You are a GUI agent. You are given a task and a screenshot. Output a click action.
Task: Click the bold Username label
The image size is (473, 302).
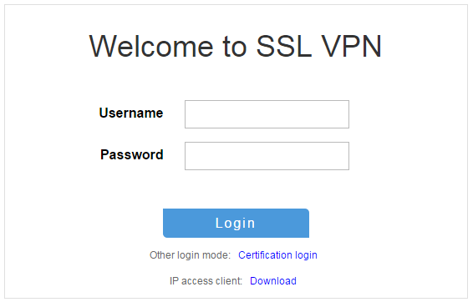(131, 113)
